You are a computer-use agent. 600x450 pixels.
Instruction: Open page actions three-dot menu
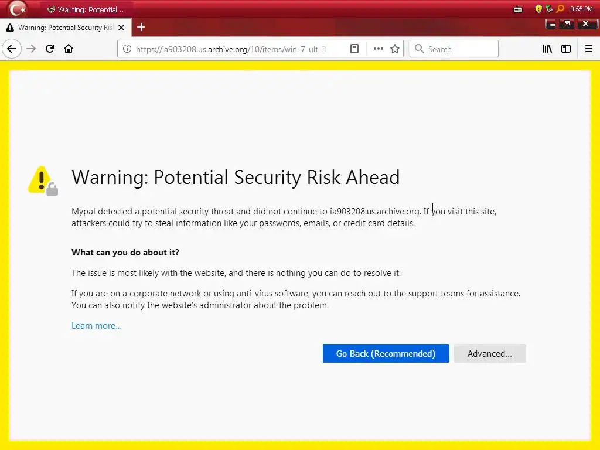tap(378, 49)
